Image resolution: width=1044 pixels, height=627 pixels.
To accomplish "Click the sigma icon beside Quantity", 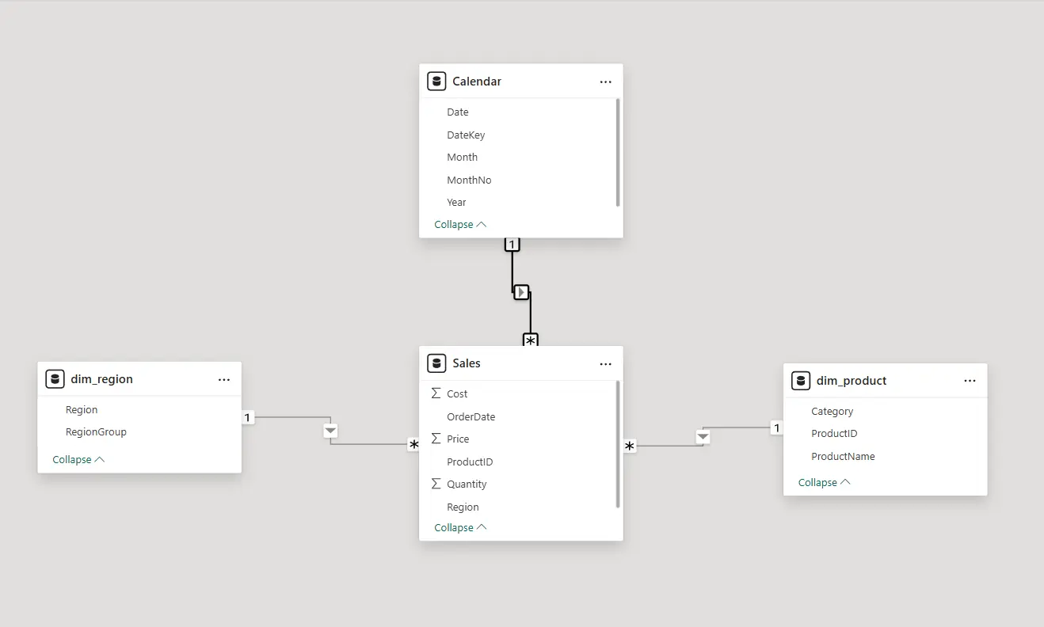I will [x=436, y=484].
